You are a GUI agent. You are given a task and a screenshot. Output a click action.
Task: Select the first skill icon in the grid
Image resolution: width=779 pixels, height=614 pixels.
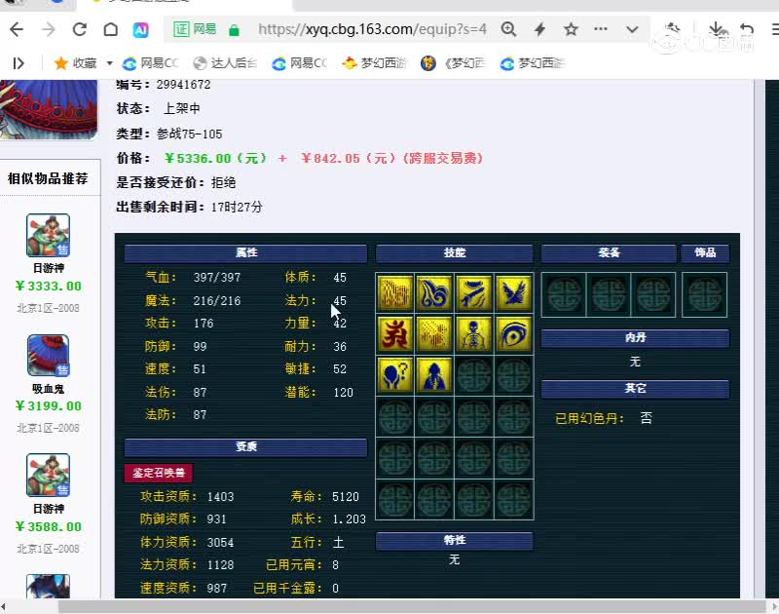pos(395,292)
